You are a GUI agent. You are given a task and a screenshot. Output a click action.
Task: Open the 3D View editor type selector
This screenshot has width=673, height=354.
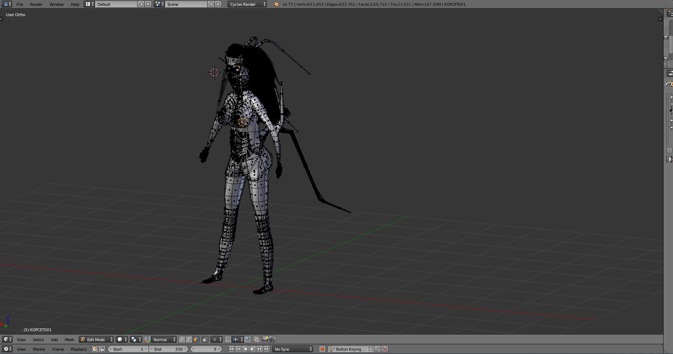click(7, 339)
